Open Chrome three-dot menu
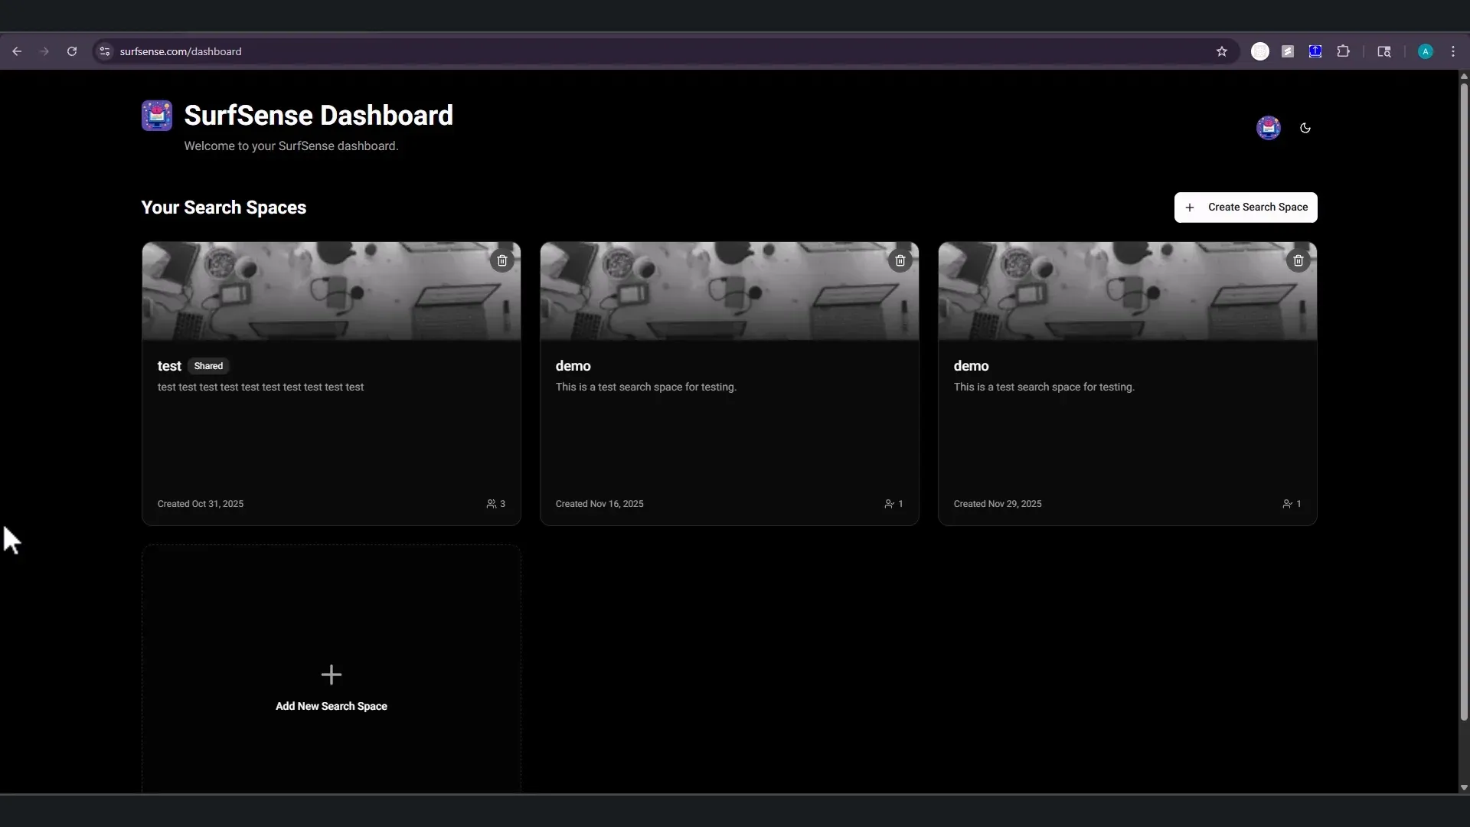The image size is (1470, 827). point(1453,51)
